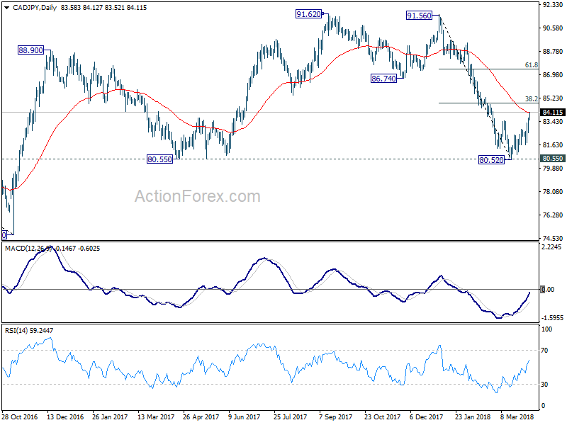Select the 78.080 price axis label
This screenshot has height=425, width=567.
tap(553, 191)
